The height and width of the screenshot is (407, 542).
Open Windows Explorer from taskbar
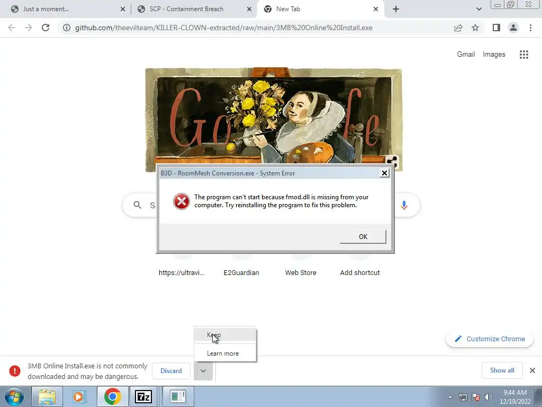tap(47, 396)
